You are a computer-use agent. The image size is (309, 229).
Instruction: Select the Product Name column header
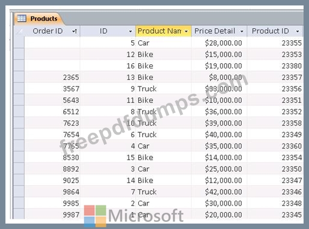(x=164, y=31)
